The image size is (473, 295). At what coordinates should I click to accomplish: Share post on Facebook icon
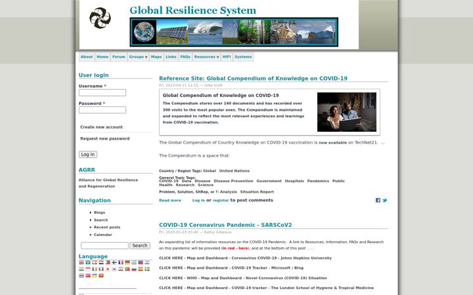[378, 200]
